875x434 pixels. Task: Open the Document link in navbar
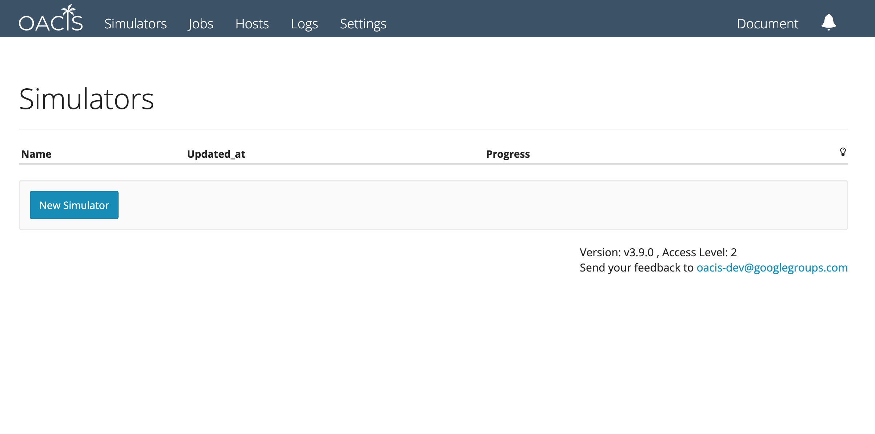coord(767,24)
